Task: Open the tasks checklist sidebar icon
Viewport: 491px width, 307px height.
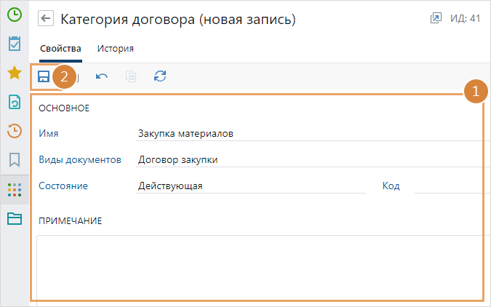Action: tap(14, 44)
